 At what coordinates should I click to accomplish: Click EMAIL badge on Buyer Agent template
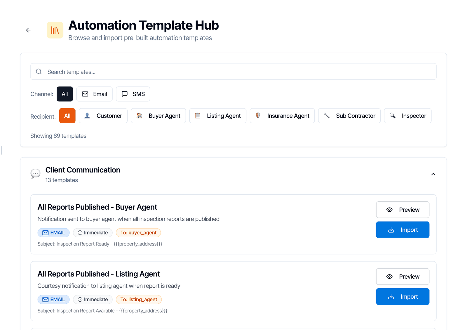point(53,233)
